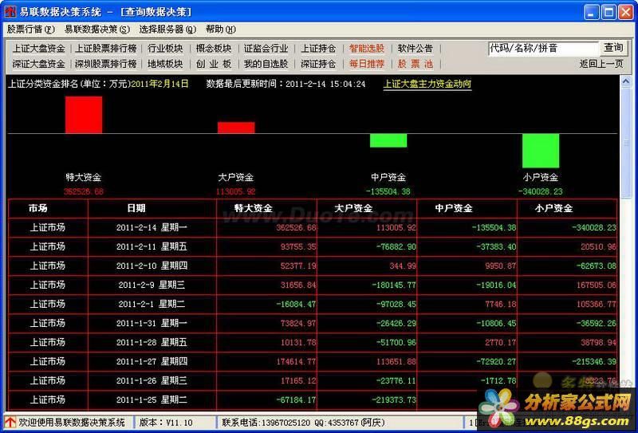Open the 帮助 menu
This screenshot has width=638, height=433.
tap(221, 30)
